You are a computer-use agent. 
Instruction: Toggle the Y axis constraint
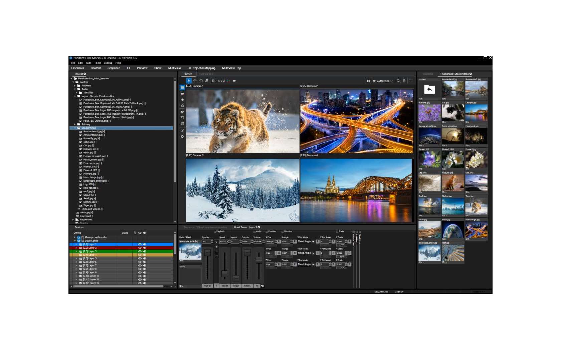[x=221, y=81]
